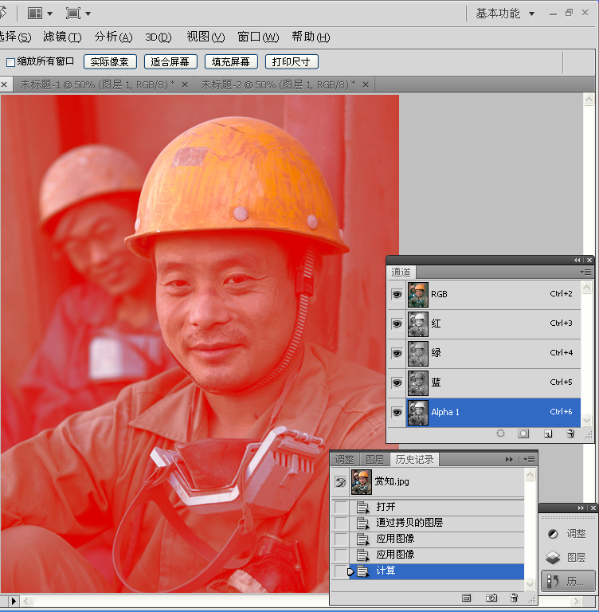Click the 打印尺寸 button
Screen dimensions: 599x612
tap(291, 61)
